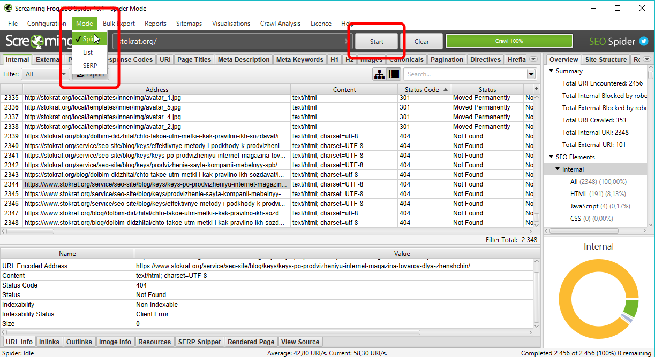Click the plus icon to add columns

coord(537,89)
